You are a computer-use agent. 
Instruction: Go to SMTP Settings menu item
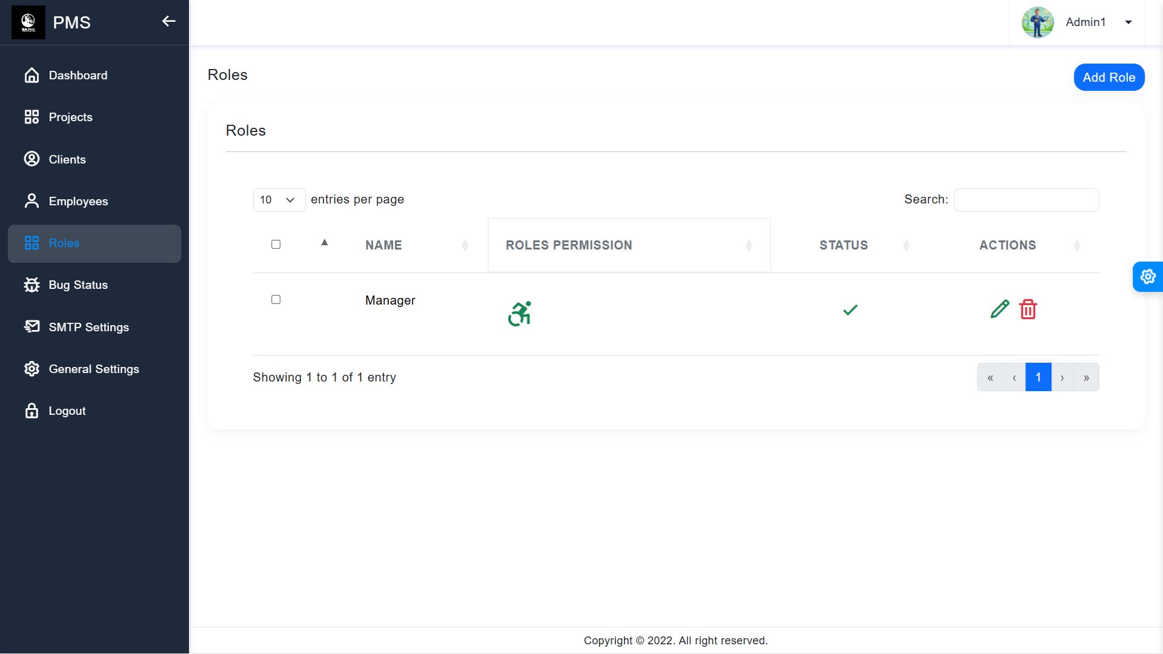(x=88, y=327)
